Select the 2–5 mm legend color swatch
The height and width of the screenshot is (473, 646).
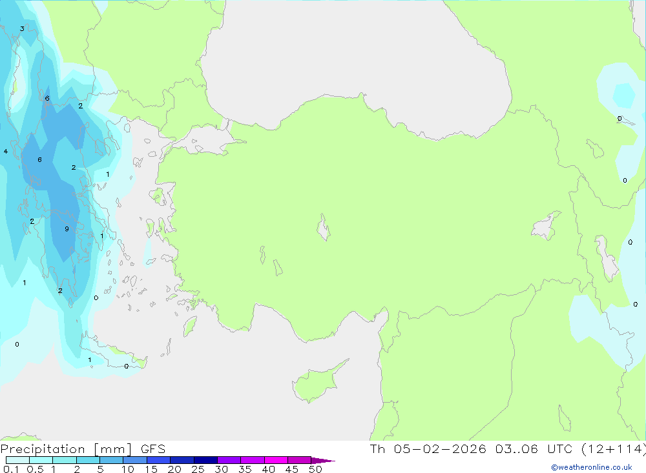pos(88,460)
